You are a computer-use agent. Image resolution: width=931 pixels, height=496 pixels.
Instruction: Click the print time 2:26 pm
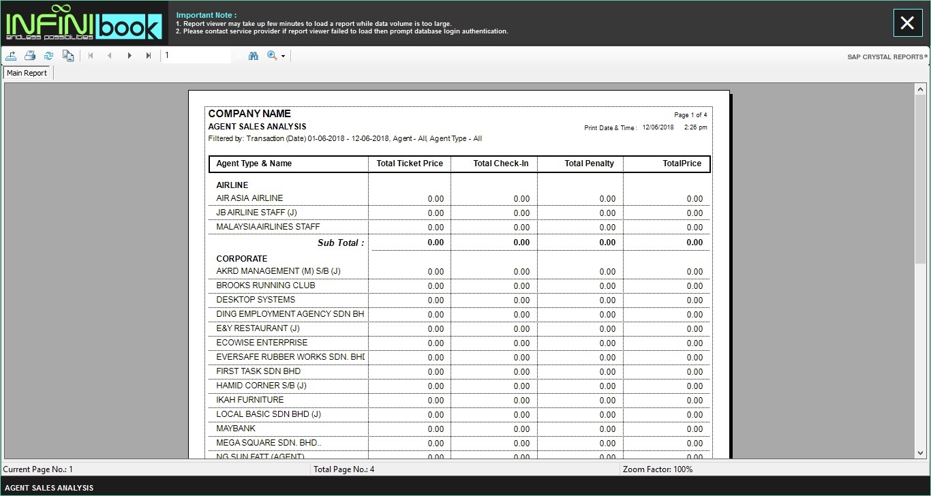(695, 127)
